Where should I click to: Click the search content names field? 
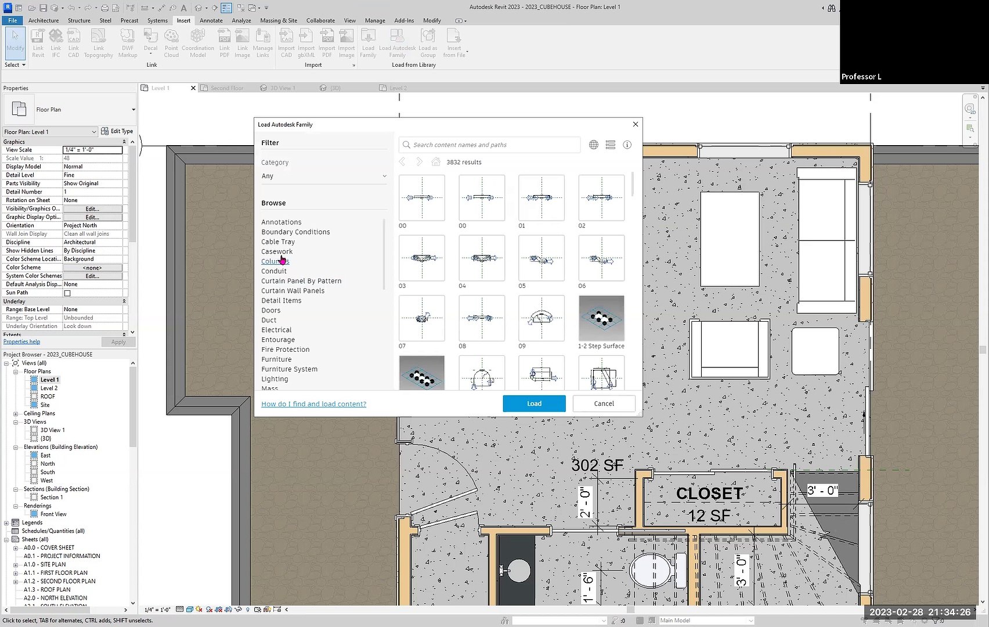pyautogui.click(x=493, y=145)
